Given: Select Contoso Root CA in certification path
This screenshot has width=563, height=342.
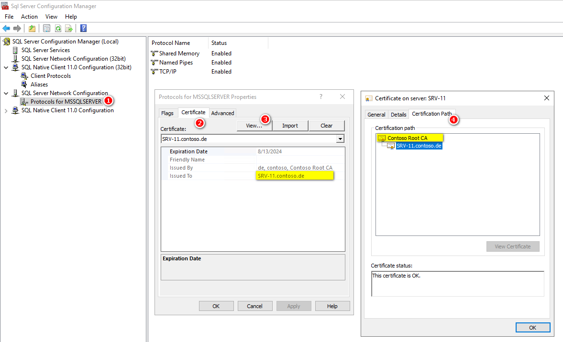Looking at the screenshot, I should [x=408, y=138].
